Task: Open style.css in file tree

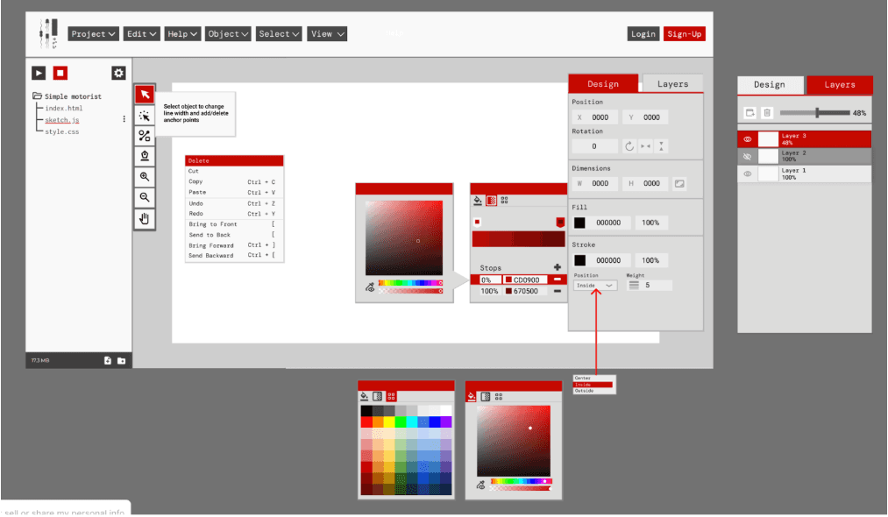Action: tap(62, 132)
